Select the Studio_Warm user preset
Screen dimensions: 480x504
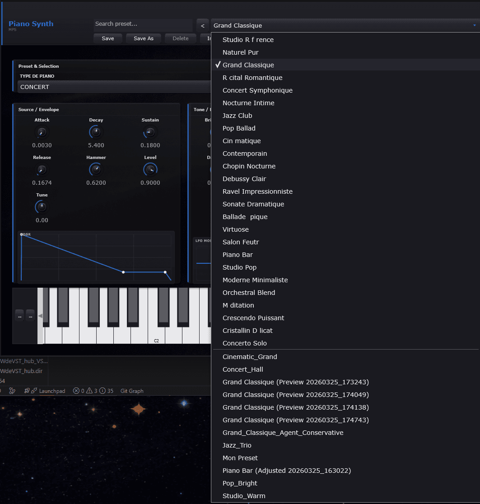click(x=244, y=496)
